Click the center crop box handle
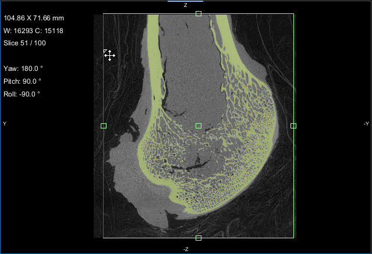This screenshot has width=372, height=254. (x=199, y=126)
